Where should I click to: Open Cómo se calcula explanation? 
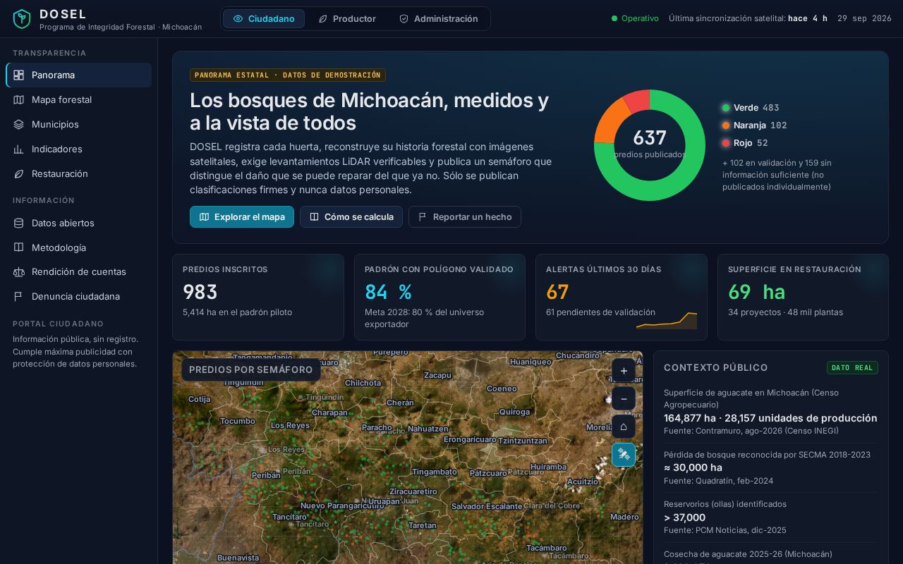[x=351, y=217]
